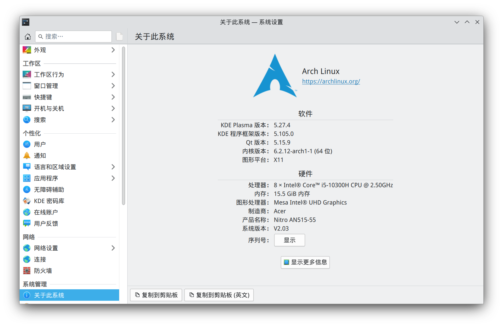Expand the 应用程序 chevron
The image size is (503, 327).
coord(113,178)
